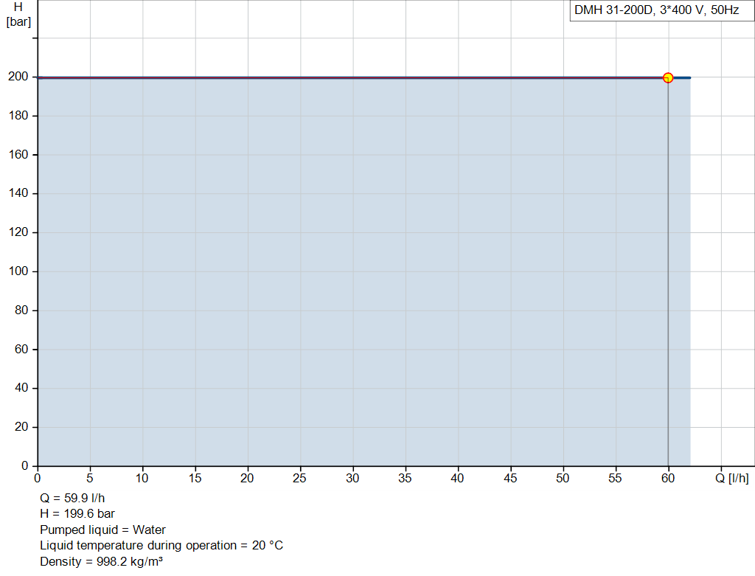The height and width of the screenshot is (576, 755).
Task: Click the 0 origin label on x-axis
Action: [x=38, y=478]
